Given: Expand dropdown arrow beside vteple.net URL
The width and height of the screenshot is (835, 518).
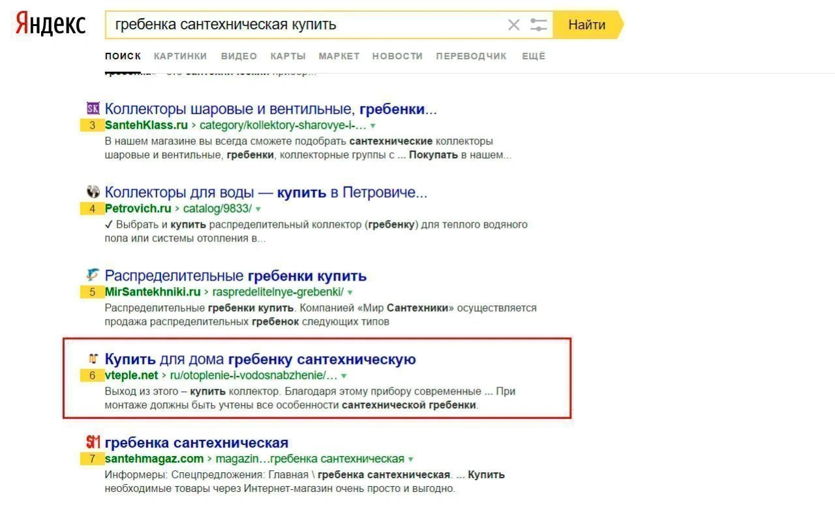Looking at the screenshot, I should (344, 376).
